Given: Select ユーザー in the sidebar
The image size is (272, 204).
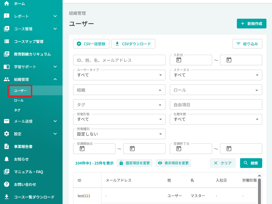Looking at the screenshot, I should tap(20, 91).
